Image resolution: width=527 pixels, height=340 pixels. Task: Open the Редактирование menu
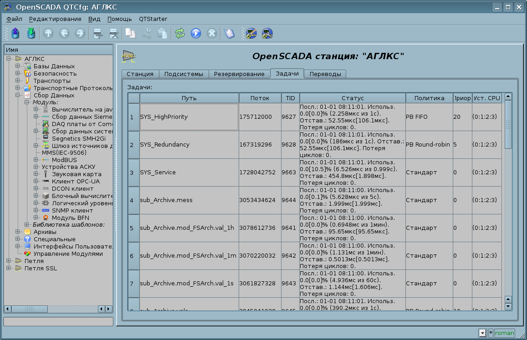(x=55, y=19)
